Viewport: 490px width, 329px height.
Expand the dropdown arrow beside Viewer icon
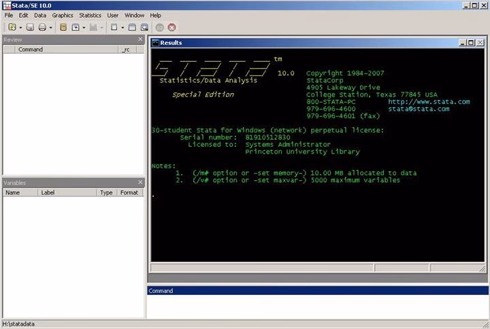click(84, 27)
